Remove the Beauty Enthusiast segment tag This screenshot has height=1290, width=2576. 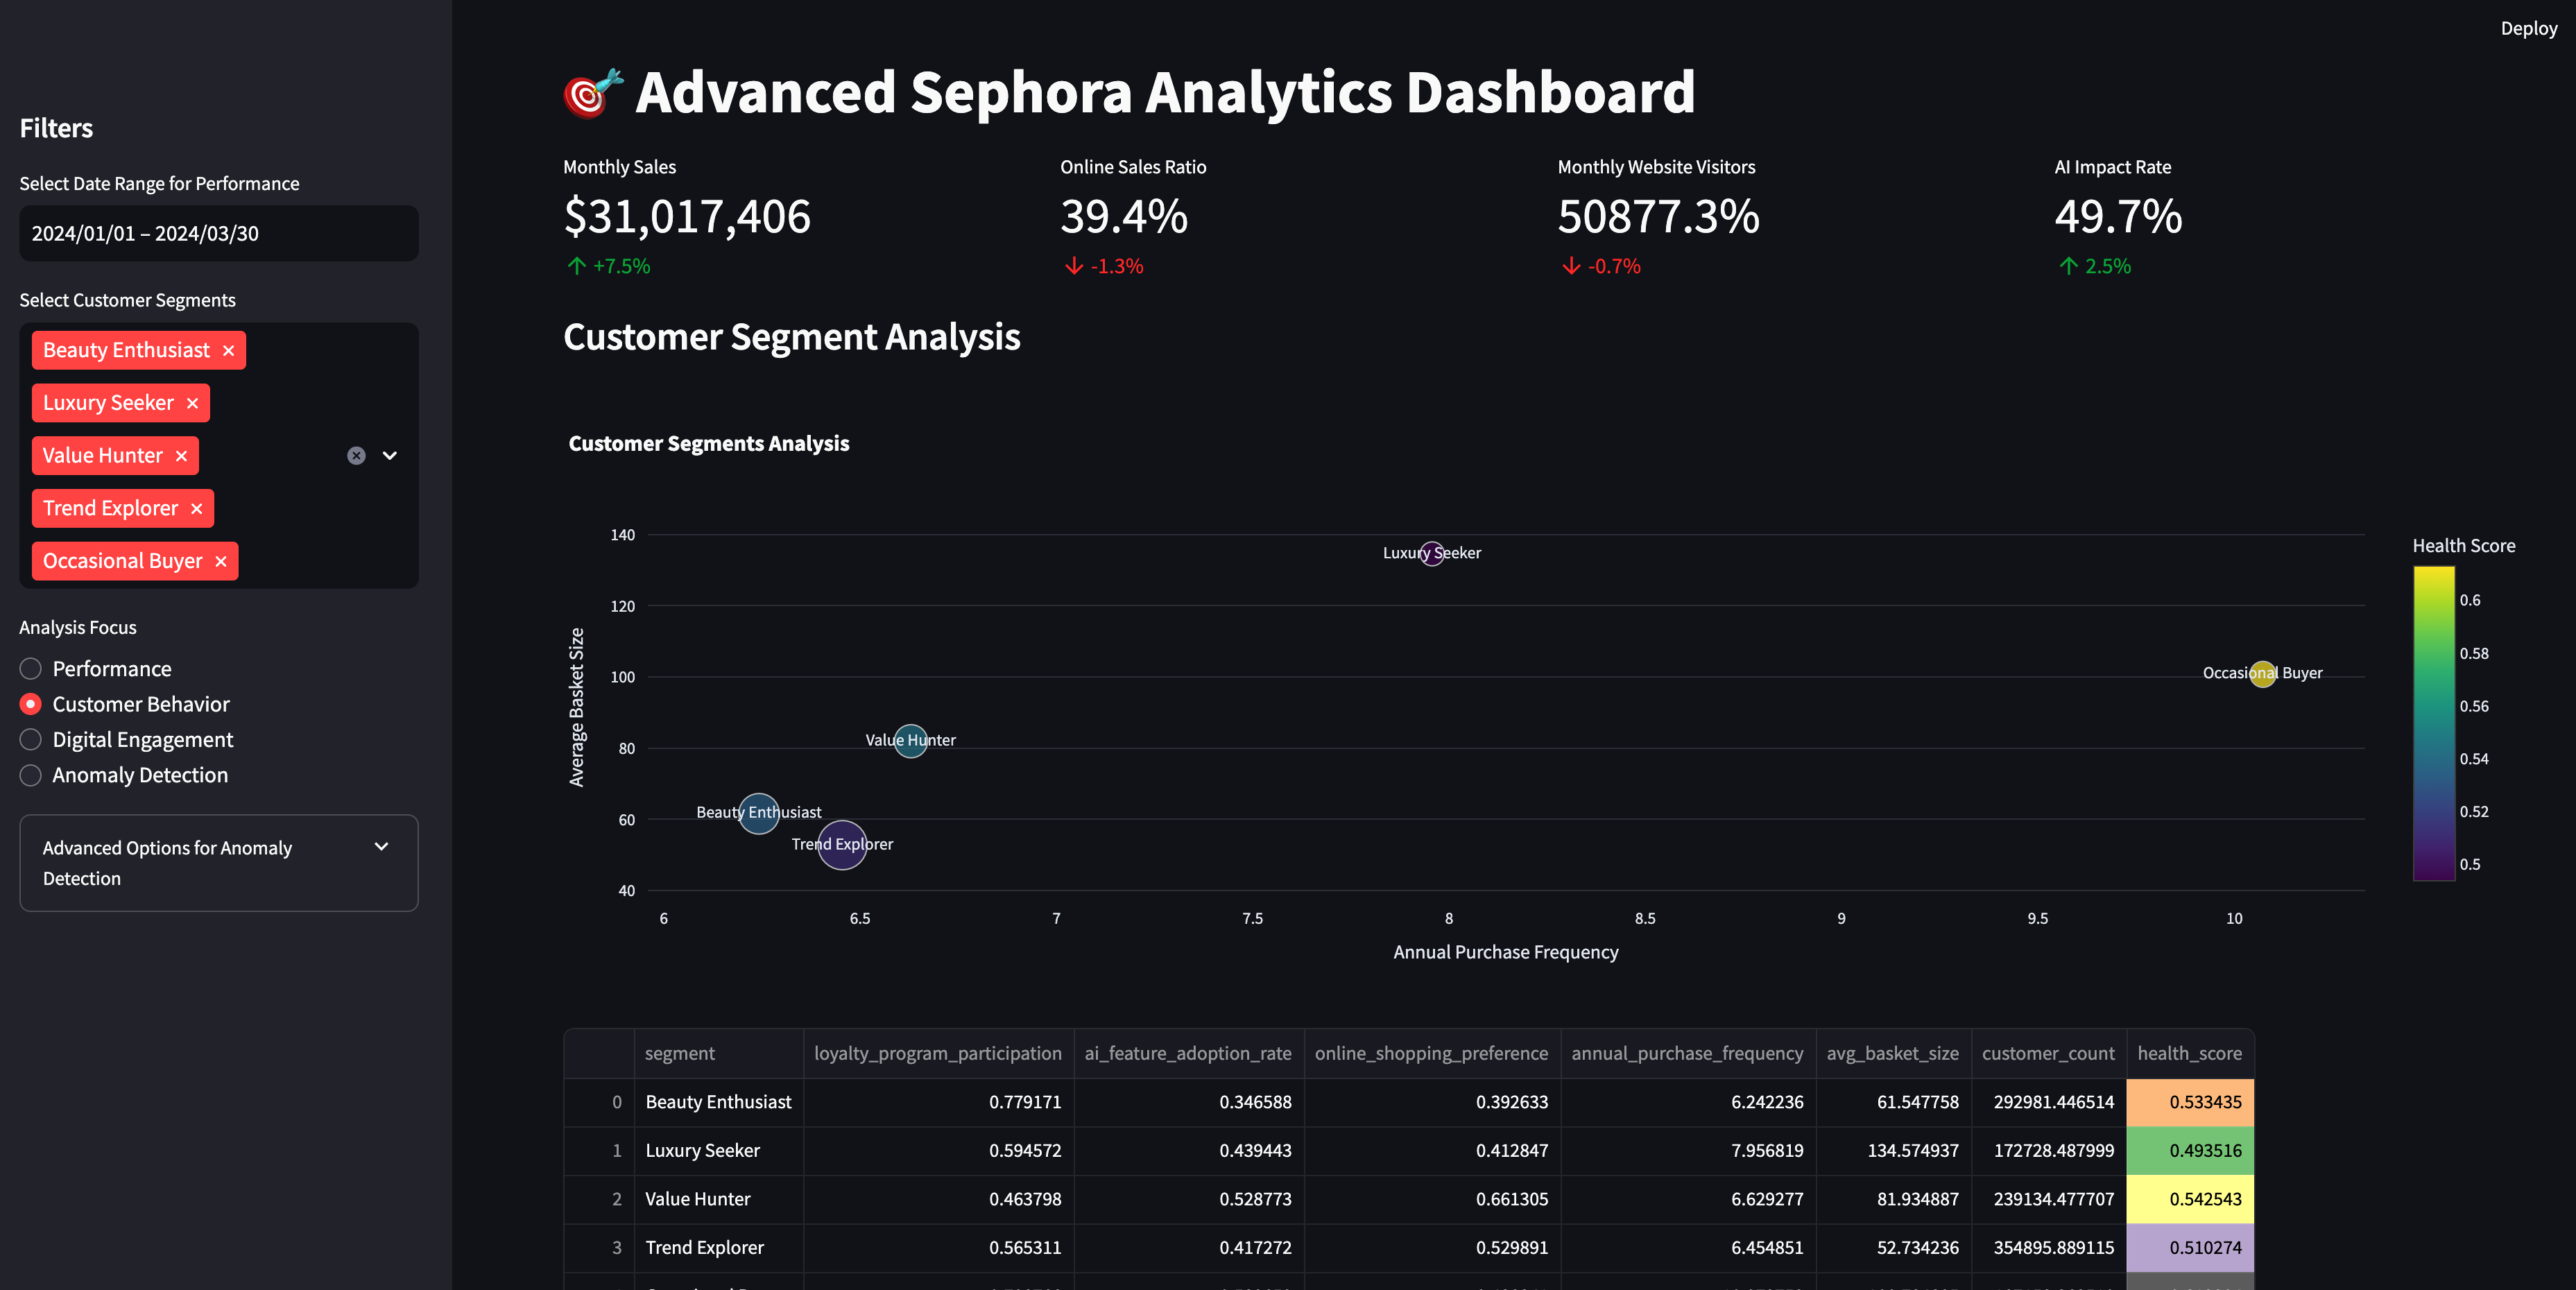(x=228, y=351)
